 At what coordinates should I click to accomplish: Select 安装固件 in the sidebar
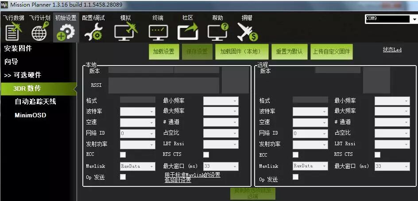pyautogui.click(x=18, y=49)
